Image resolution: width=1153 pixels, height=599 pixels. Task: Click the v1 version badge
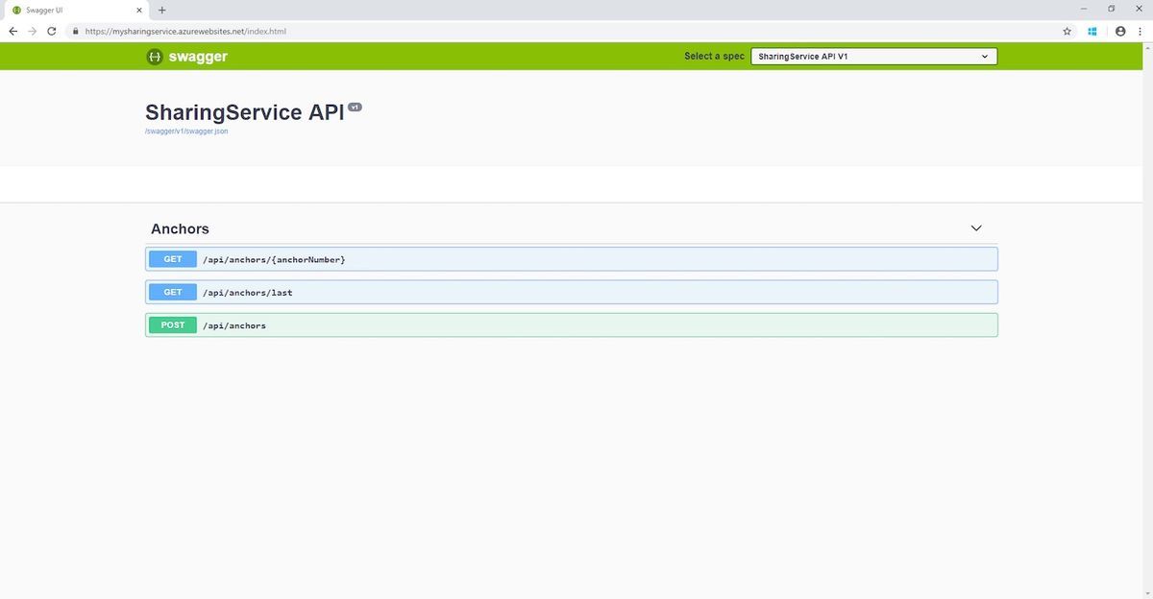[355, 107]
